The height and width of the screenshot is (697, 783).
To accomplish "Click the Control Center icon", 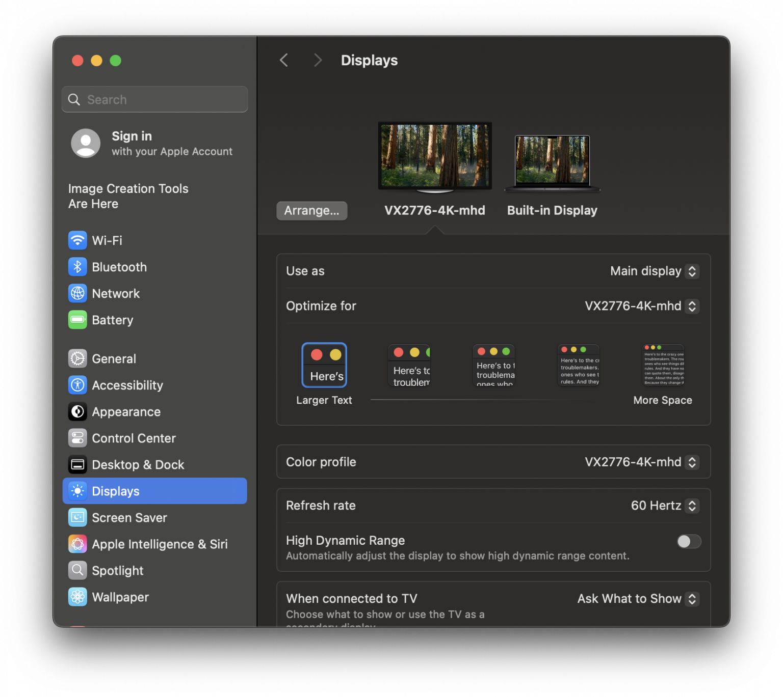I will pyautogui.click(x=77, y=438).
